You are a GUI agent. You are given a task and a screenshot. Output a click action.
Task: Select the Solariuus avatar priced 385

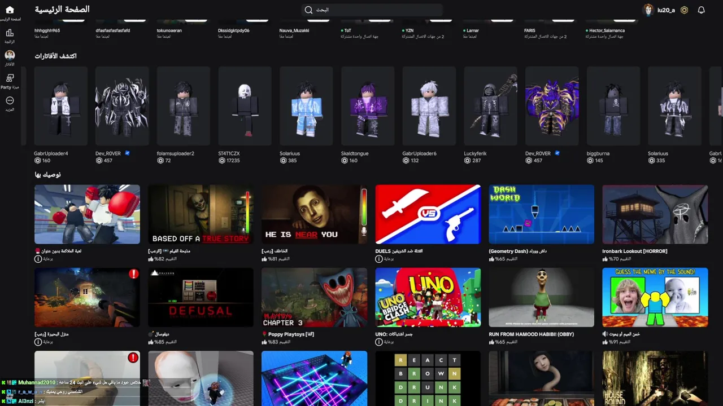pos(306,107)
